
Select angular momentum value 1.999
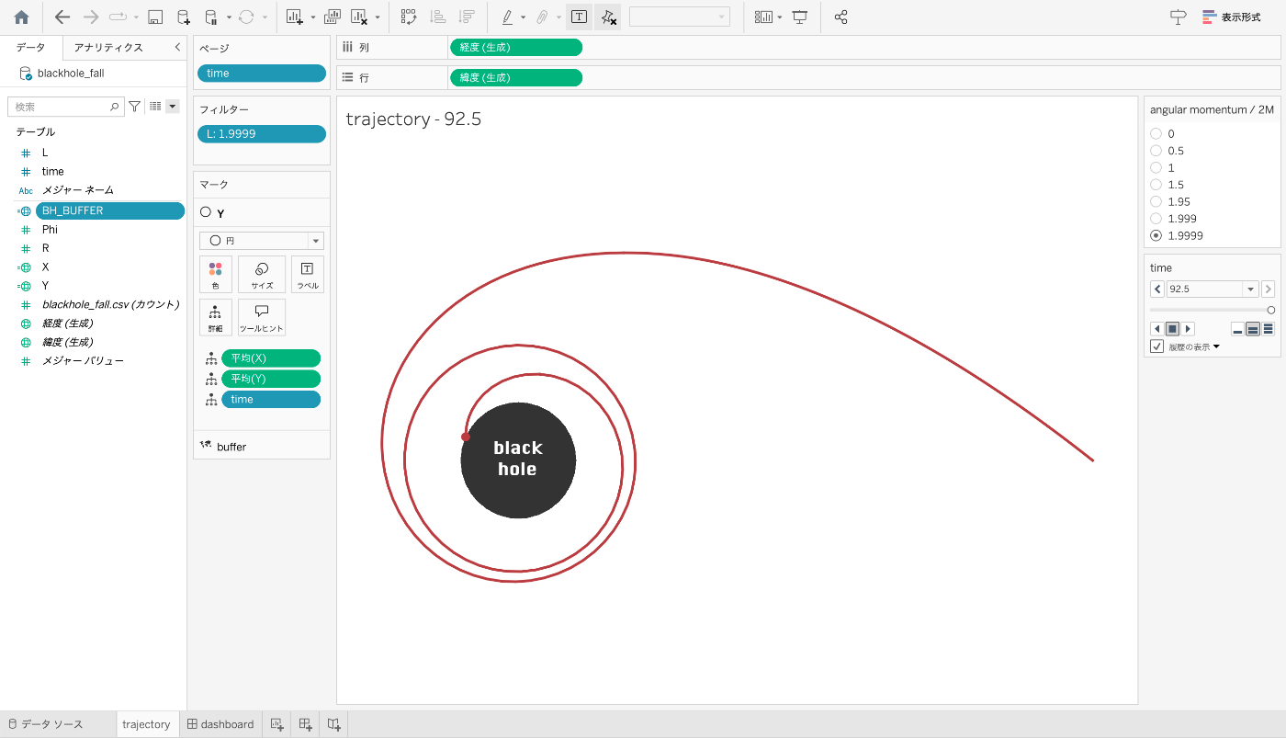(x=1156, y=219)
